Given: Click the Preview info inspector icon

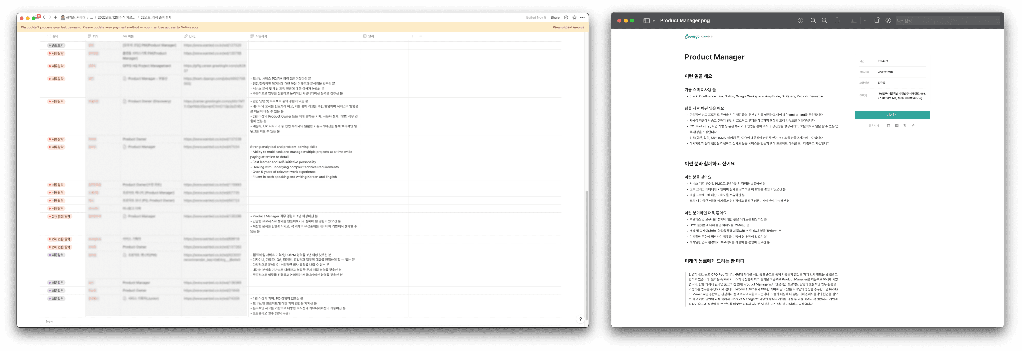Looking at the screenshot, I should point(800,21).
